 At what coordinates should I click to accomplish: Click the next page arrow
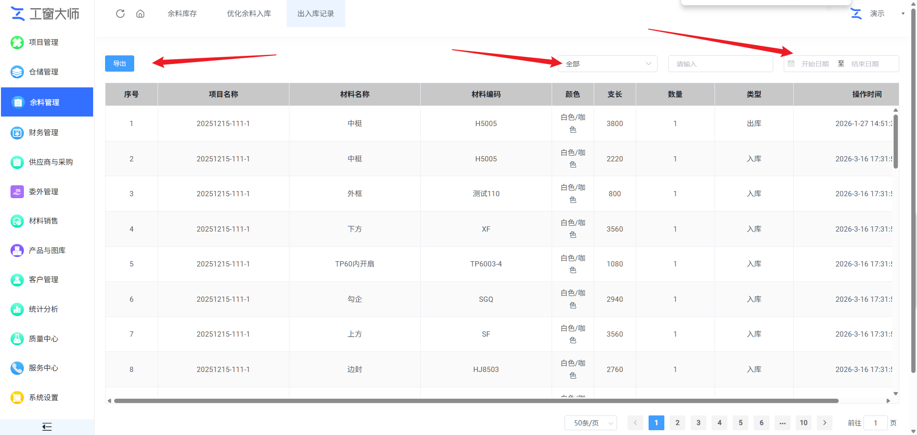coord(824,423)
